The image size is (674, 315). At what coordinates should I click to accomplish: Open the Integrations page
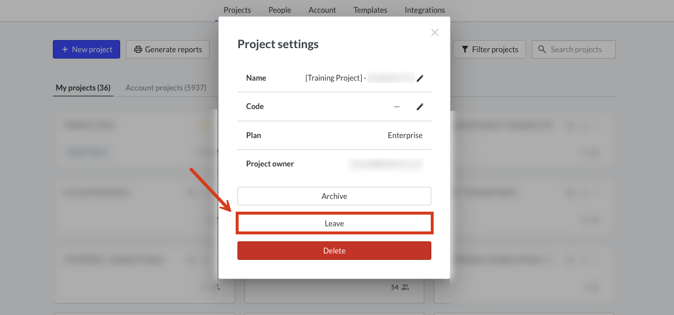coord(425,10)
